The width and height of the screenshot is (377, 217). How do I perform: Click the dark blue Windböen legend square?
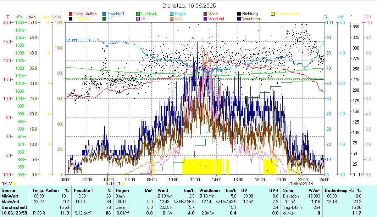click(x=239, y=19)
